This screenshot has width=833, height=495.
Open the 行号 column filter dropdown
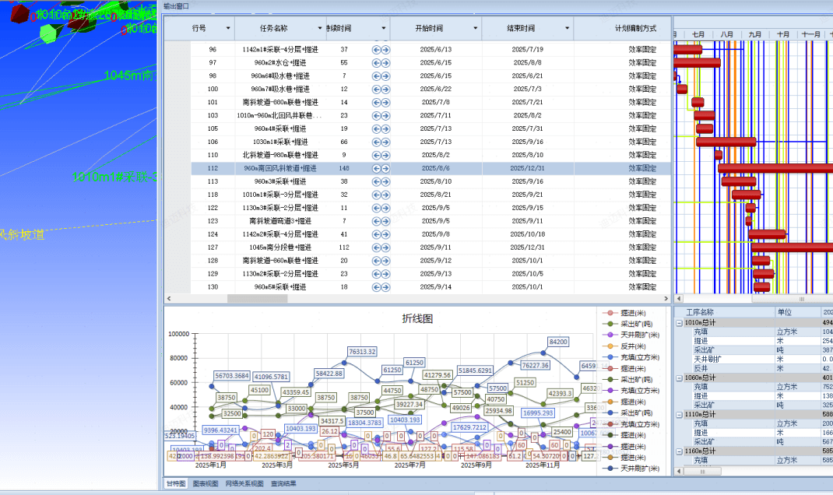pos(228,28)
